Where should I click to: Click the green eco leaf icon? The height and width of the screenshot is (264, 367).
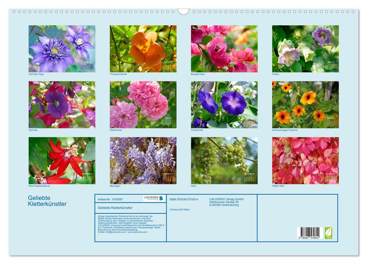[328, 233]
